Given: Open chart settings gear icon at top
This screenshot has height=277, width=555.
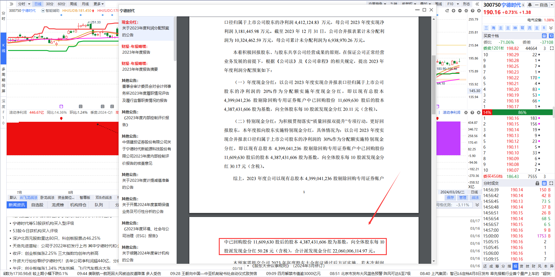Looking at the screenshot, I should 466,11.
